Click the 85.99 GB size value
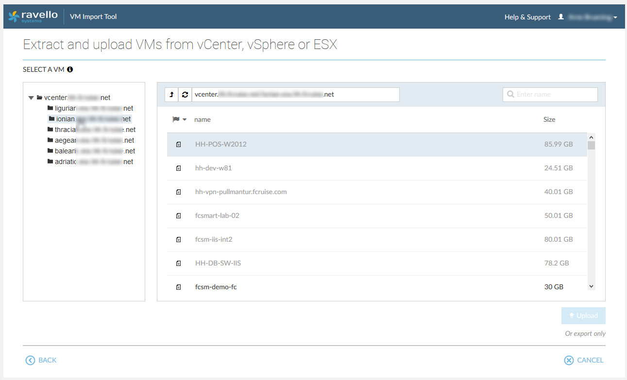The height and width of the screenshot is (380, 627). click(559, 145)
